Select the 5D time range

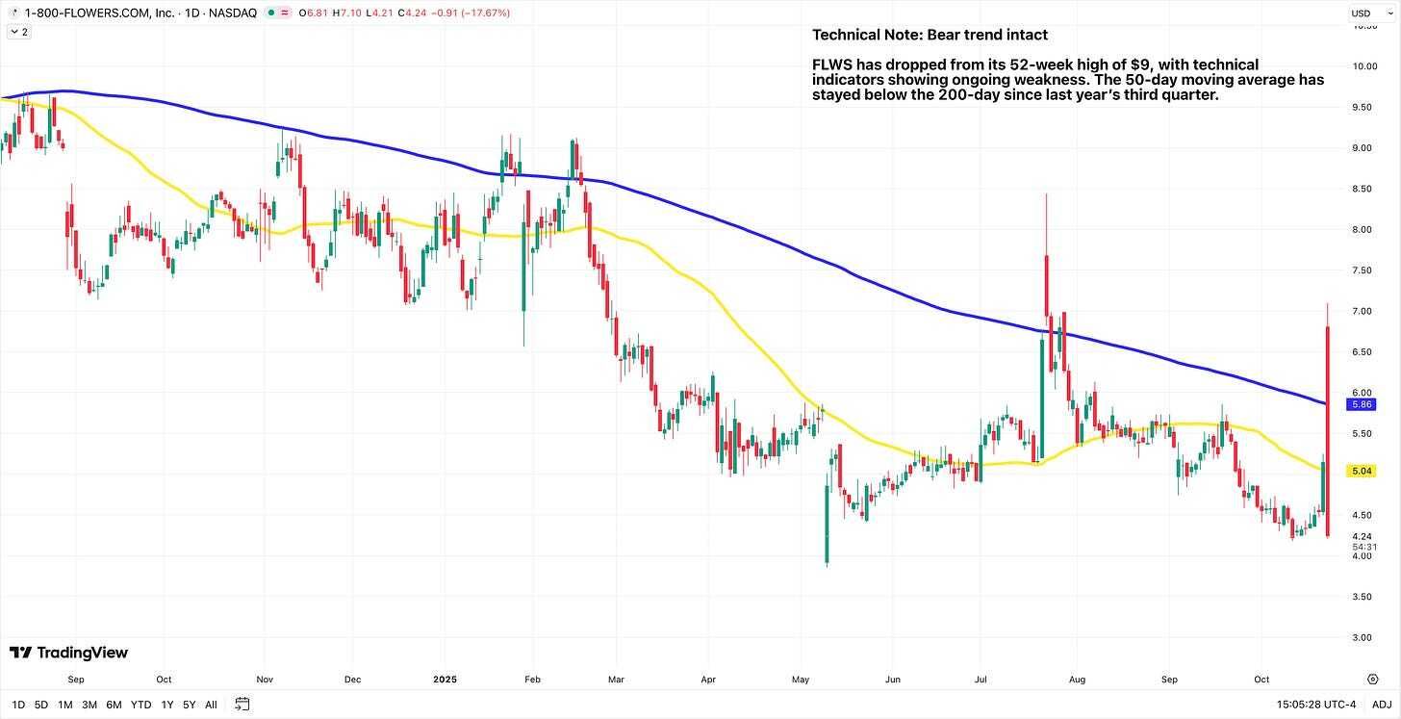click(x=41, y=705)
